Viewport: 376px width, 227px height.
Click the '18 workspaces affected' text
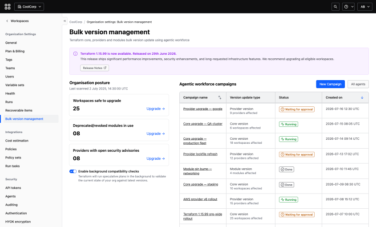(x=246, y=143)
